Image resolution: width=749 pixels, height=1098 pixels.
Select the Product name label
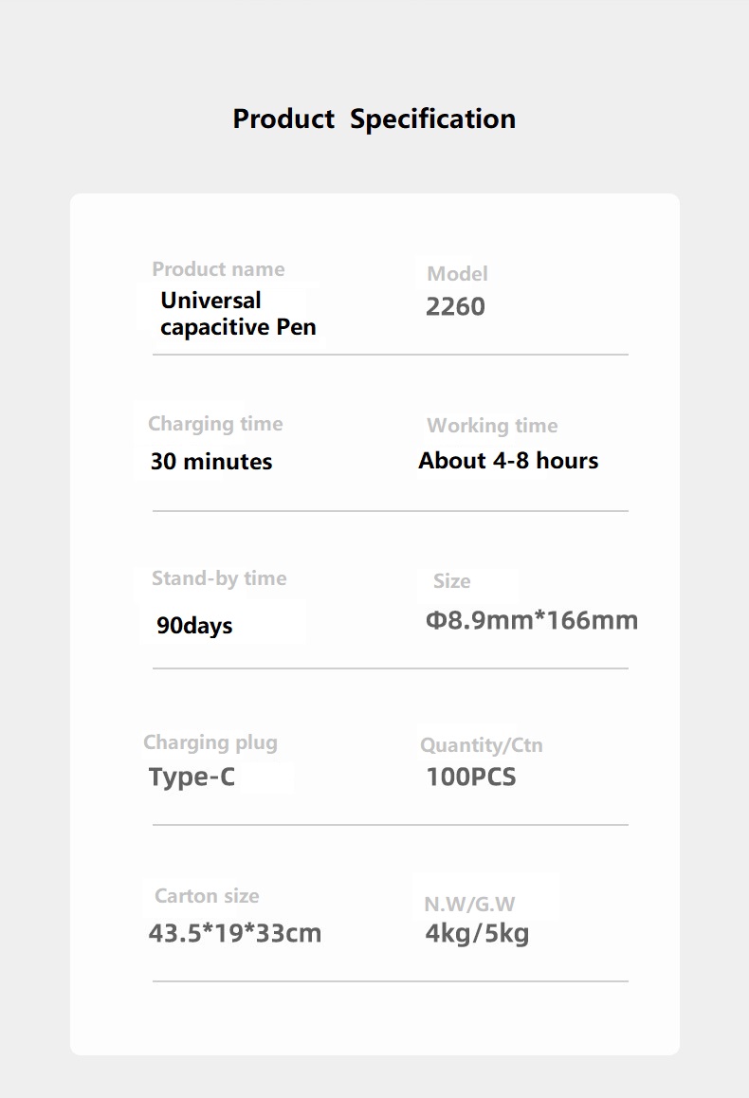point(218,269)
